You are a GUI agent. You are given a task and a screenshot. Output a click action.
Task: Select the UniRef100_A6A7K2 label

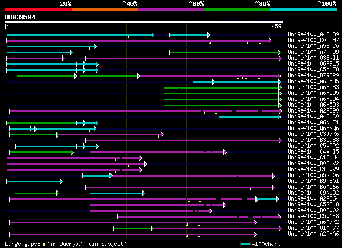(x=313, y=222)
